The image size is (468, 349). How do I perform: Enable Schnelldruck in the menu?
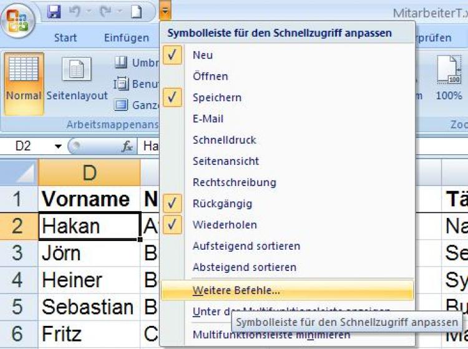(224, 140)
